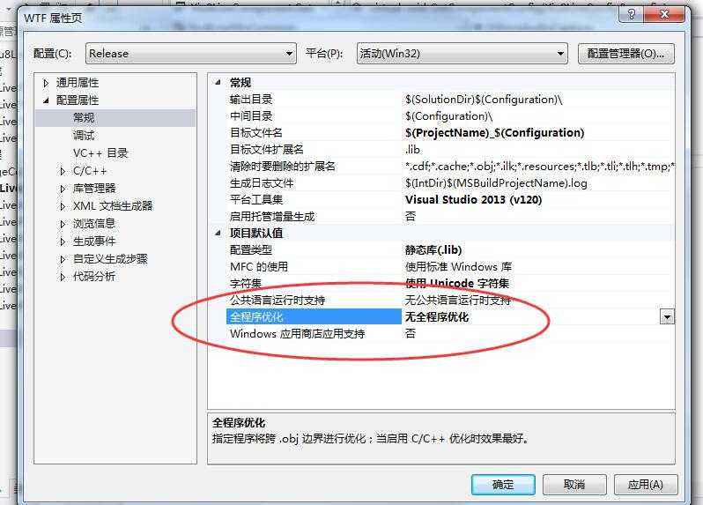The height and width of the screenshot is (505, 703).
Task: Open the 配置 Release dropdown
Action: coord(191,54)
